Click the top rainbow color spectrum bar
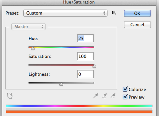The height and width of the screenshot is (116, 159). point(79,106)
